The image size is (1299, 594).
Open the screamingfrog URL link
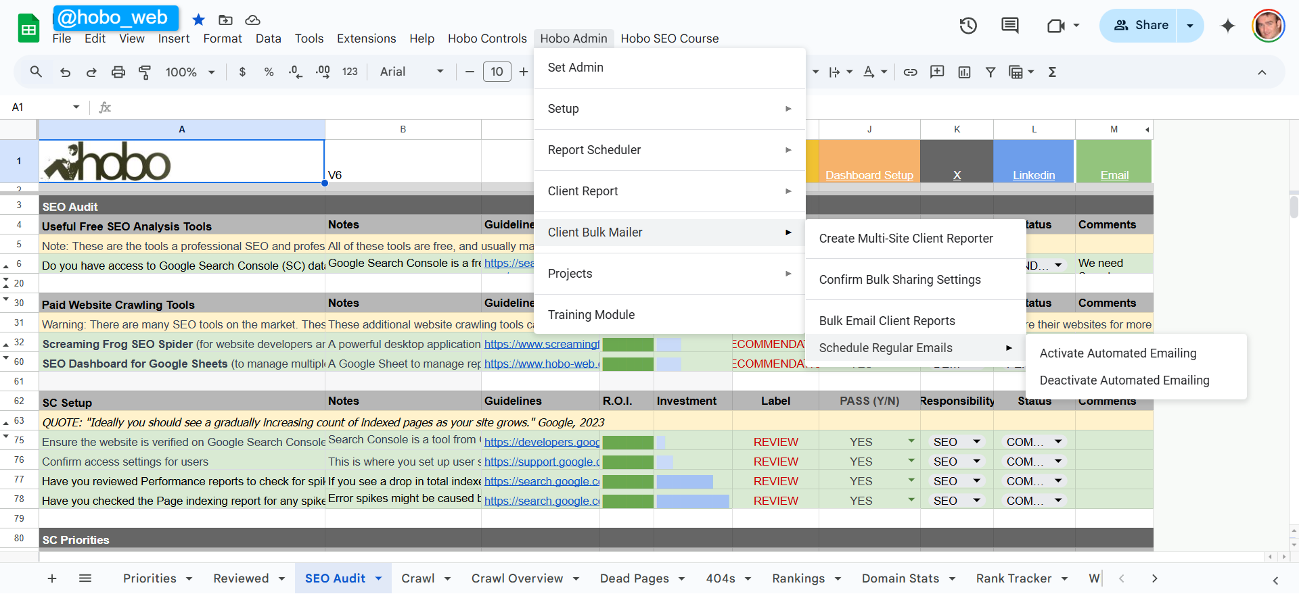[542, 344]
